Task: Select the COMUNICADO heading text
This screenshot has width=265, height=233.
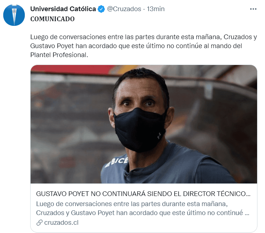Action: pyautogui.click(x=52, y=19)
